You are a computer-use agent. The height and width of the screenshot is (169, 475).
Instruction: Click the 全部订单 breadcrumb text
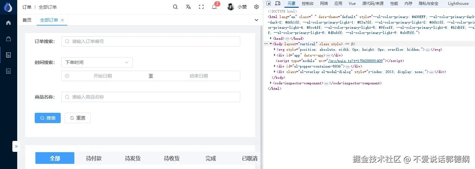coord(48,7)
